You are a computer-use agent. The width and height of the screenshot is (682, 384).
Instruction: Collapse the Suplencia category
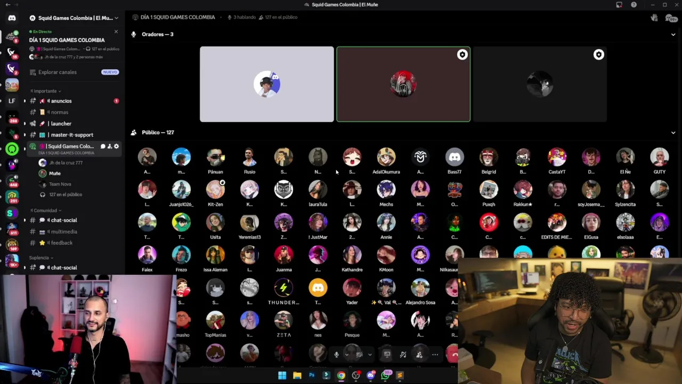pos(41,258)
